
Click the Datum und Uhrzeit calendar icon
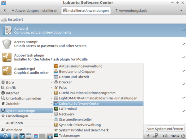point(56,77)
